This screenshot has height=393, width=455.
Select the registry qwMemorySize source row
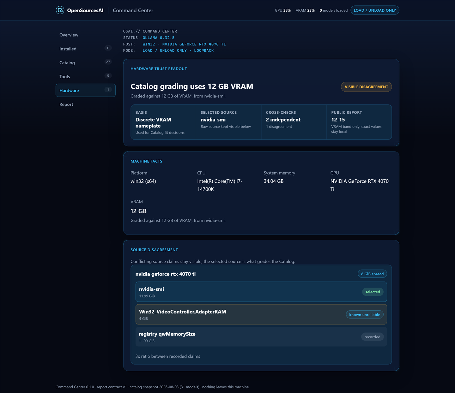261,337
